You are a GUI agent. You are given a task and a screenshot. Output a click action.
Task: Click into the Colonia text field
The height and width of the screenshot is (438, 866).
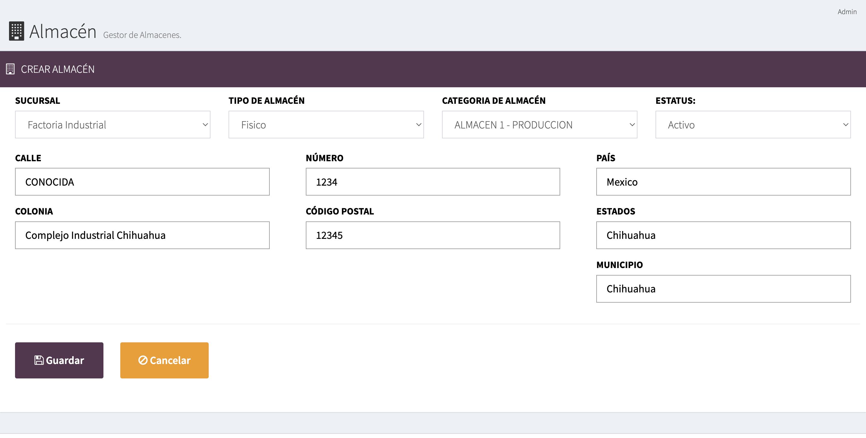coord(142,235)
